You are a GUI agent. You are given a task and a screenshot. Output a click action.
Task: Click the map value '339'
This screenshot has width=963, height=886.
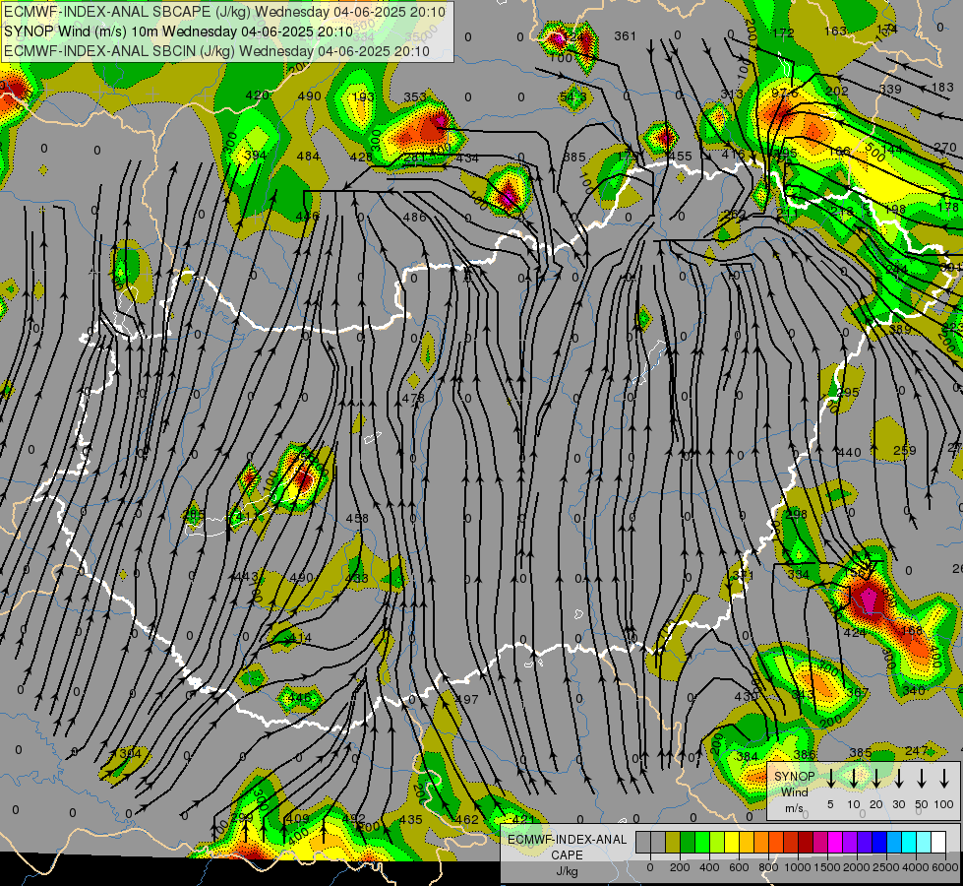pyautogui.click(x=890, y=90)
